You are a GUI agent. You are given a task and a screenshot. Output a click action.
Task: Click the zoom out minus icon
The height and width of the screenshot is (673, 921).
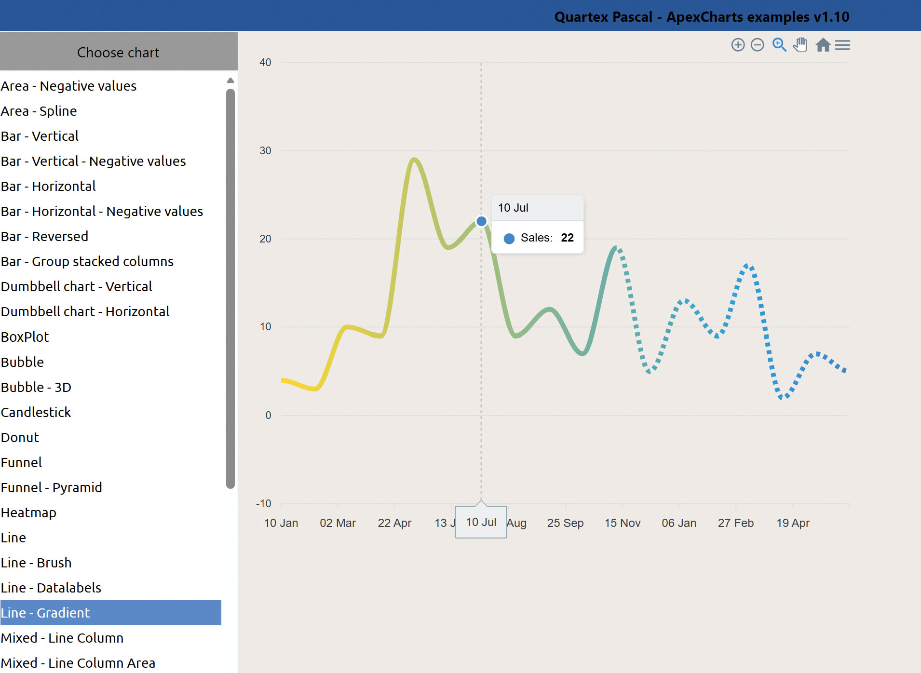(x=758, y=45)
